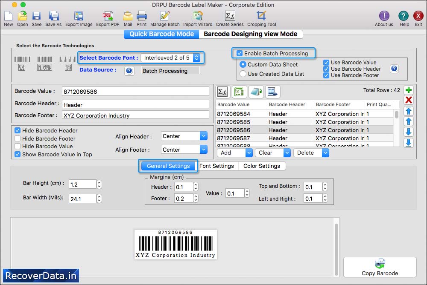The image size is (427, 285).
Task: Click the New document icon
Action: [x=9, y=16]
